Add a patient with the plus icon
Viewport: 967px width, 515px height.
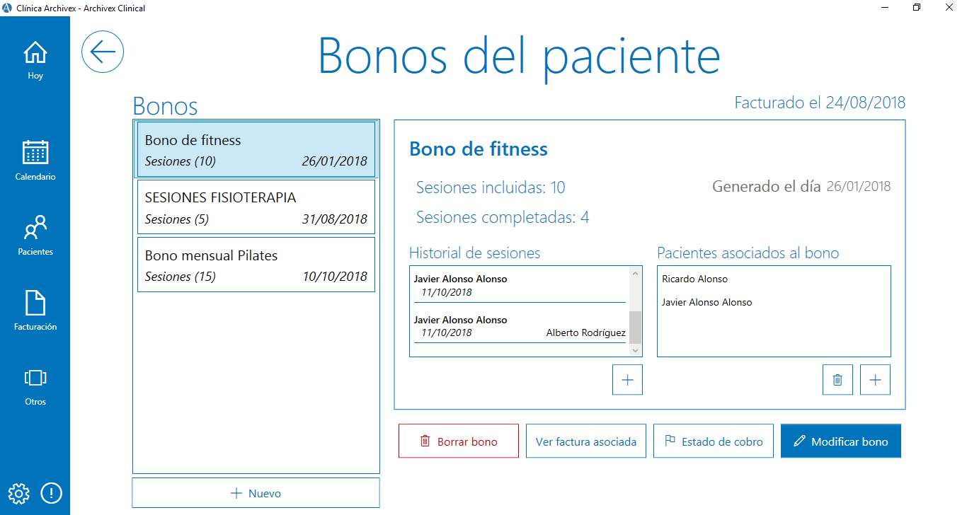pyautogui.click(x=875, y=380)
